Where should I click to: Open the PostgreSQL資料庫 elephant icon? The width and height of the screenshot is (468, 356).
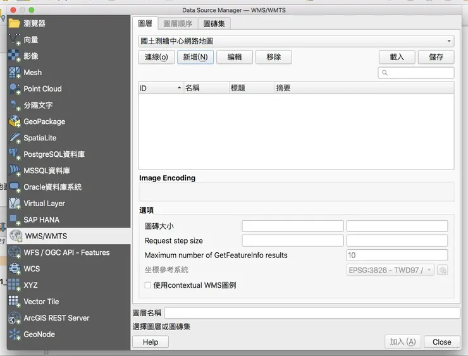[15, 154]
